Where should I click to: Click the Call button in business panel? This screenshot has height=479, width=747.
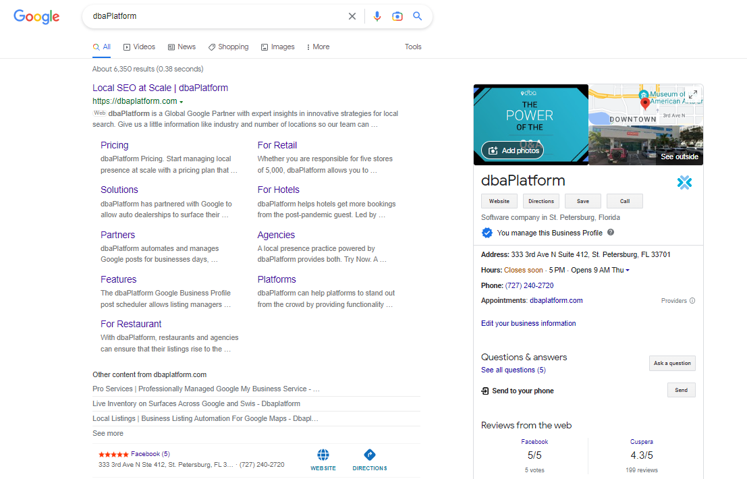pyautogui.click(x=625, y=201)
